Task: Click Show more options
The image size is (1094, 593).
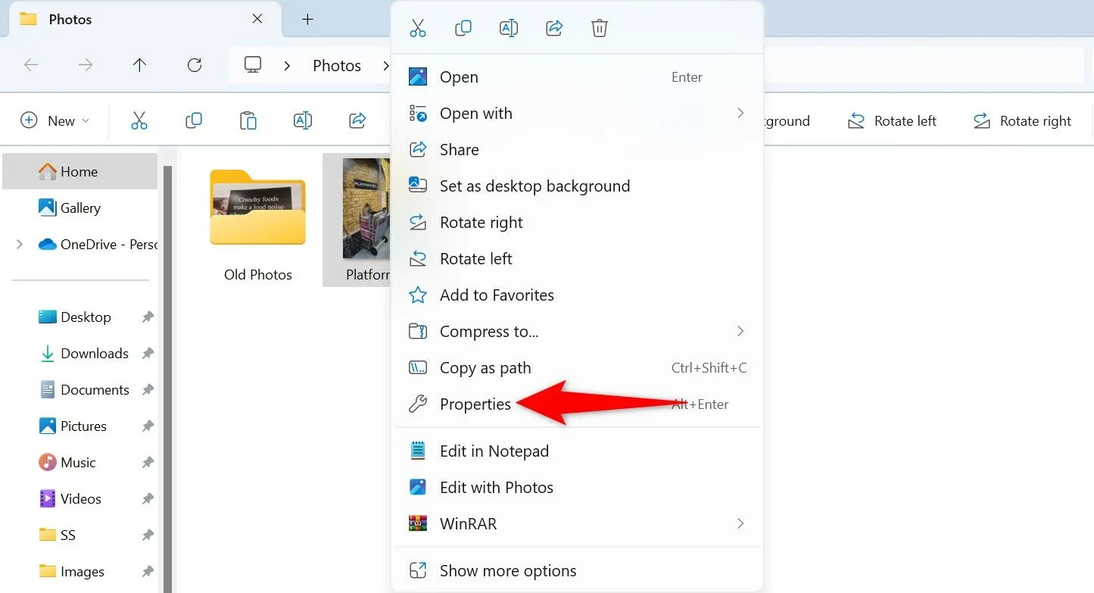Action: click(x=507, y=570)
